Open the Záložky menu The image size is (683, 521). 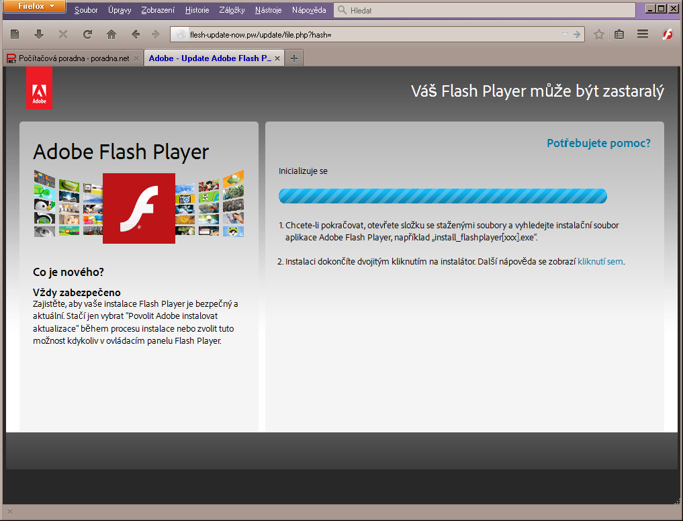[232, 10]
